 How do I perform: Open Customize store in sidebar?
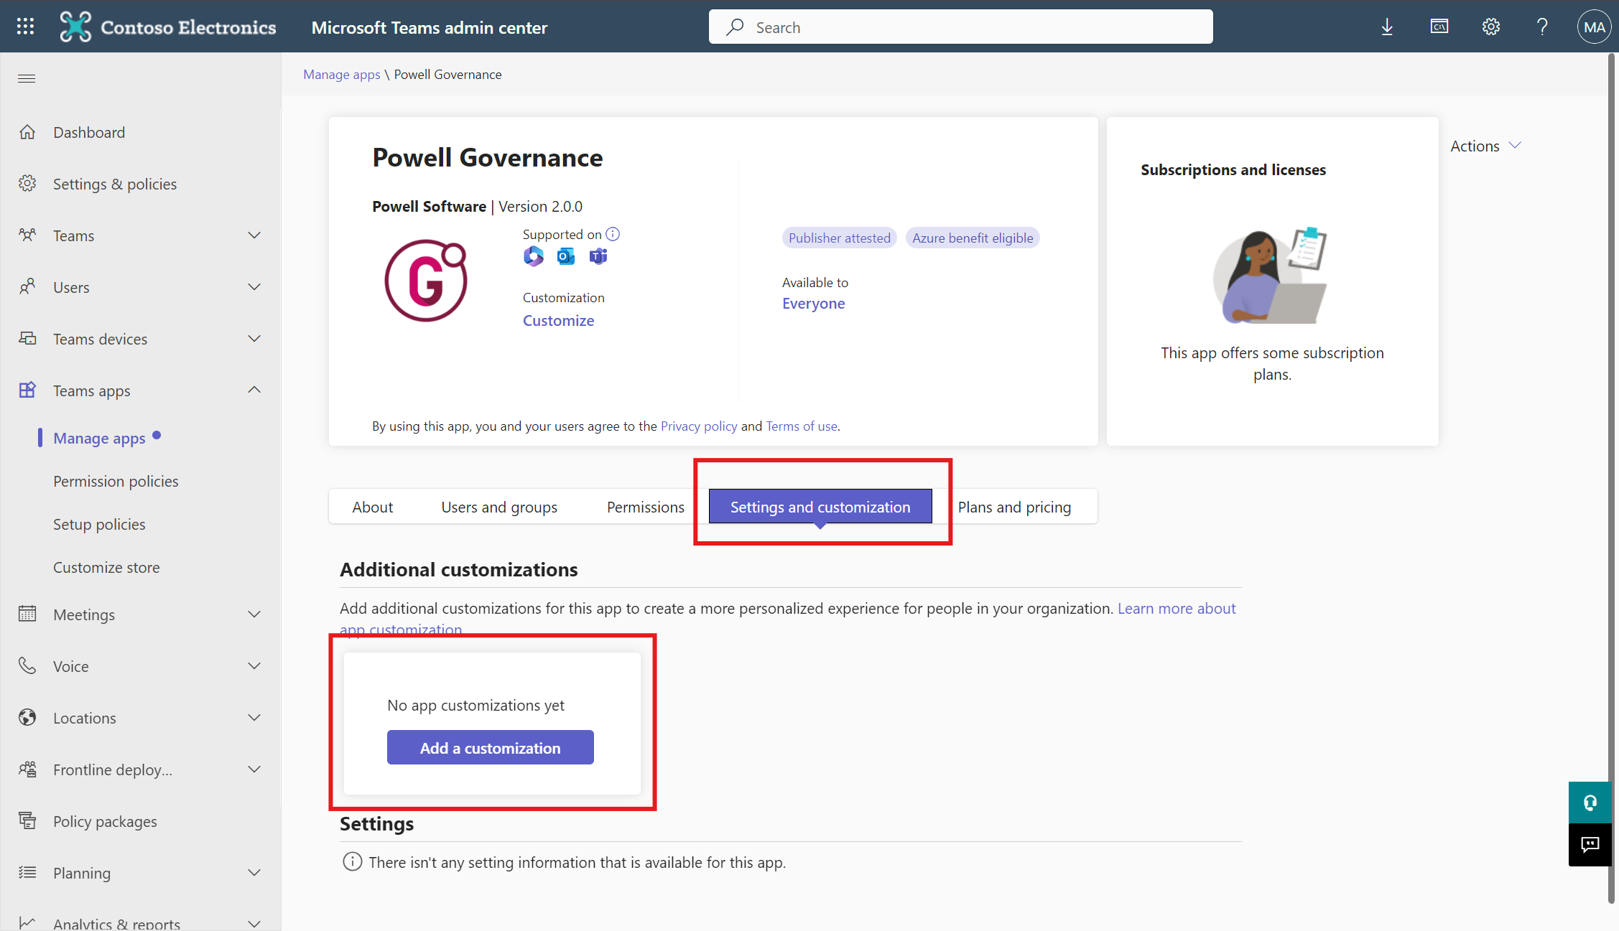[x=106, y=567]
